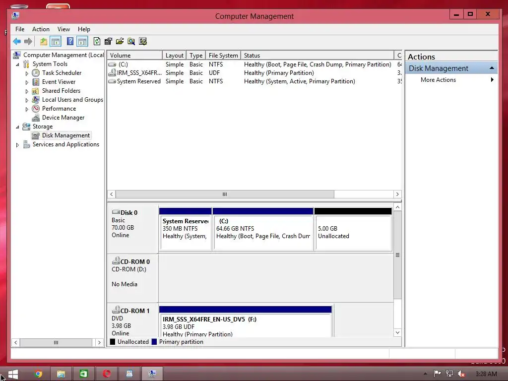Collapse the Storage node
Image resolution: width=508 pixels, height=381 pixels.
[x=17, y=127]
